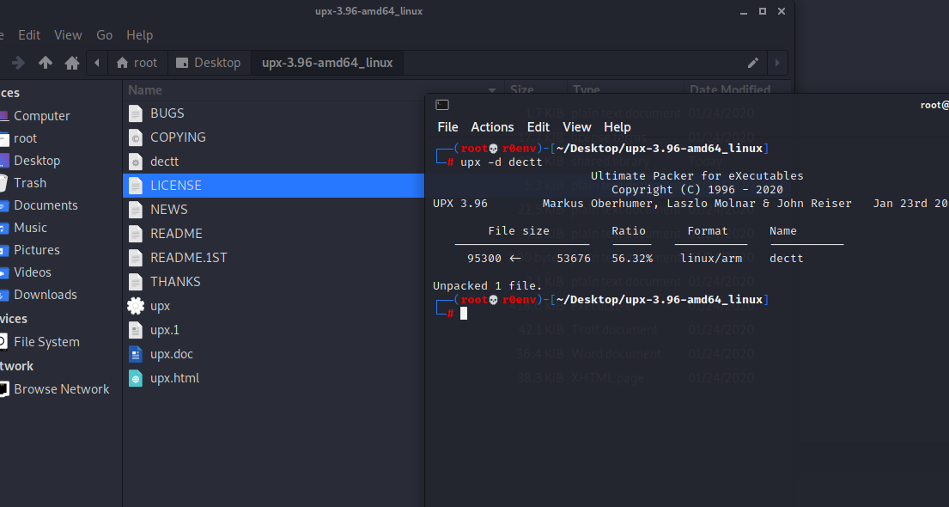Image resolution: width=949 pixels, height=507 pixels.
Task: Go up to the parent folder
Action: (46, 63)
